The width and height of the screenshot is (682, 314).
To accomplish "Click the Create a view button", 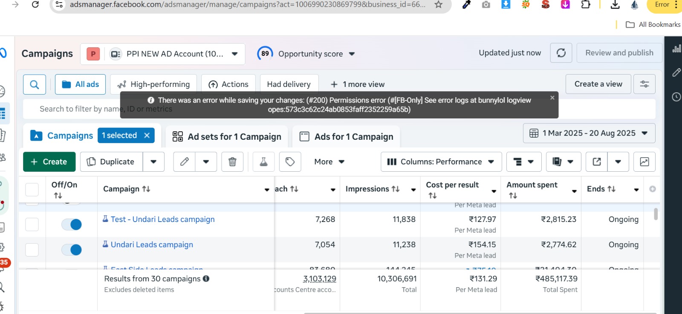I will [x=598, y=84].
